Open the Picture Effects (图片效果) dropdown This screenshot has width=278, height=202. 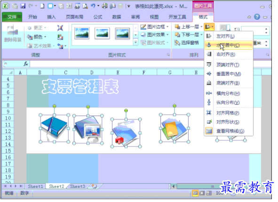pos(155,35)
